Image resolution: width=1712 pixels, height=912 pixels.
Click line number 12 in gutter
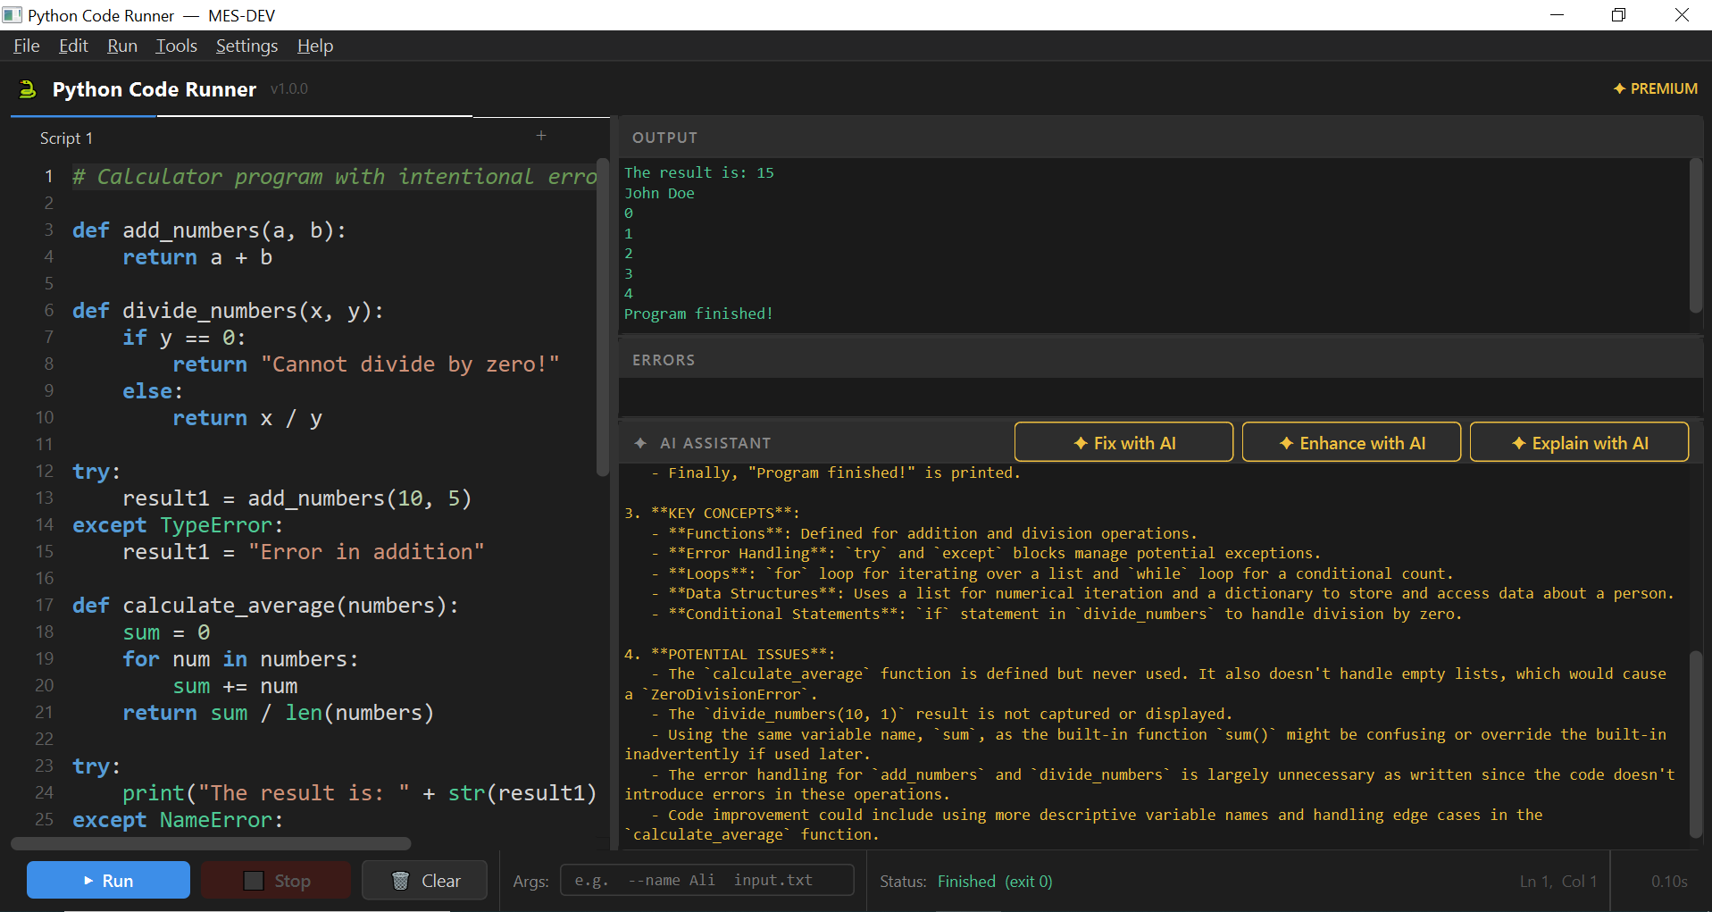45,471
